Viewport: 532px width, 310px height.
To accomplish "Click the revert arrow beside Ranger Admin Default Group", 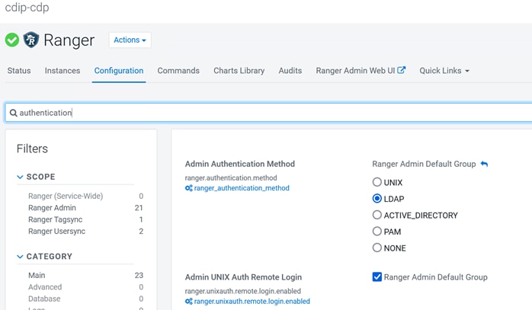I will coord(484,165).
